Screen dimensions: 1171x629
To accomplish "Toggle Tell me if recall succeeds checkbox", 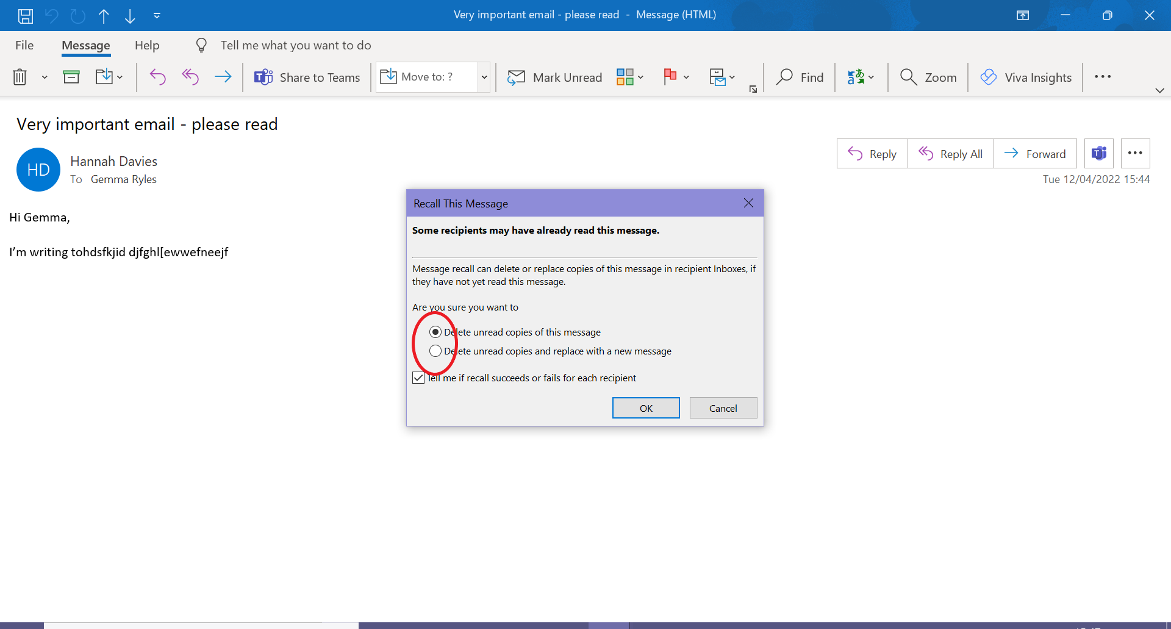I will pyautogui.click(x=418, y=378).
